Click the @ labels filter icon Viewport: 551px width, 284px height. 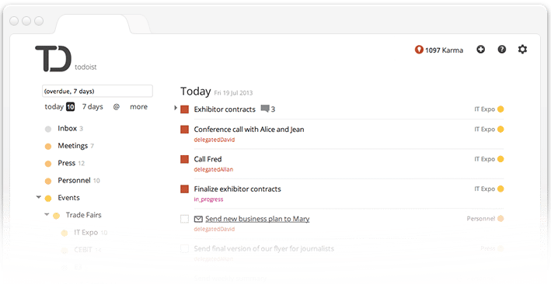(117, 107)
